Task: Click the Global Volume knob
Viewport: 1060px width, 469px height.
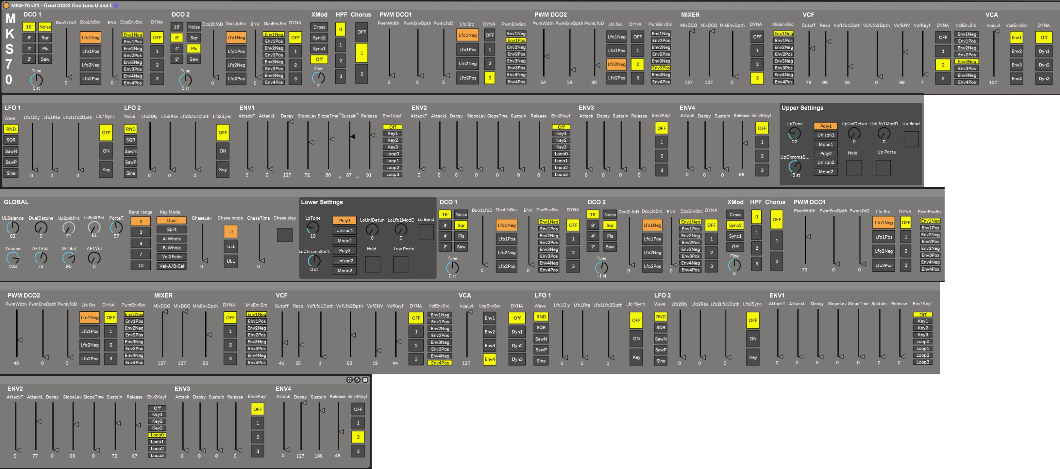Action: [x=13, y=258]
